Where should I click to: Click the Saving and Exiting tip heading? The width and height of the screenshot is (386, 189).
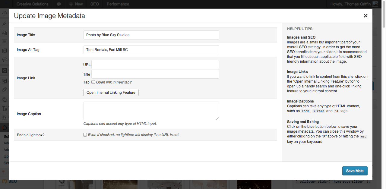(x=303, y=122)
